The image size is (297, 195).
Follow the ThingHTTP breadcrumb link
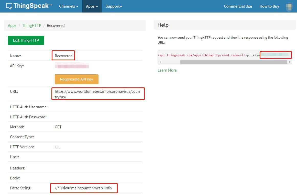[x=31, y=25]
